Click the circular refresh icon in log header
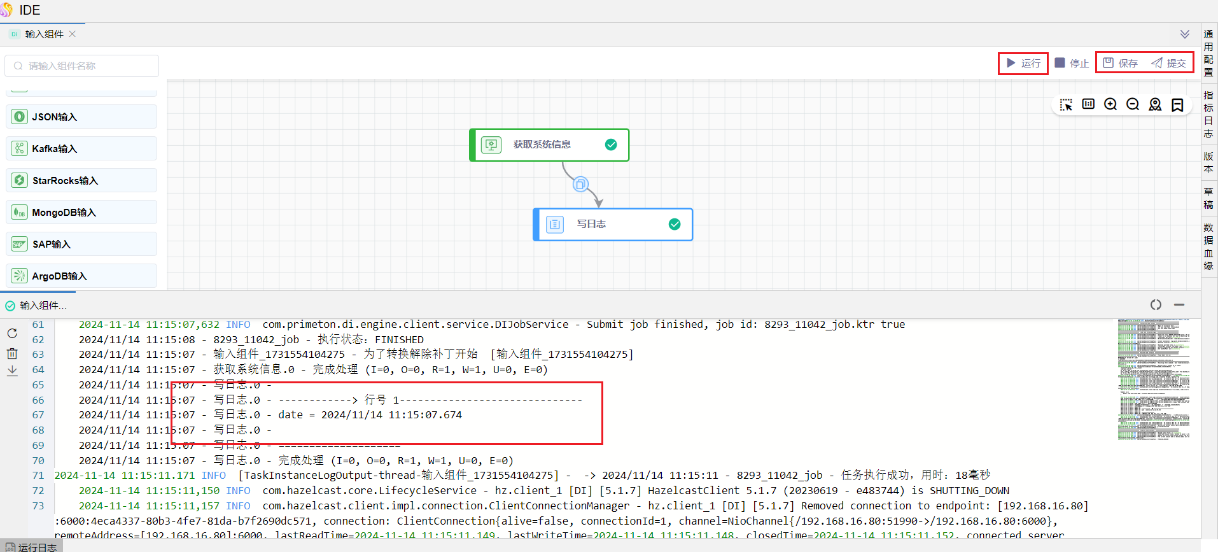 point(1156,305)
